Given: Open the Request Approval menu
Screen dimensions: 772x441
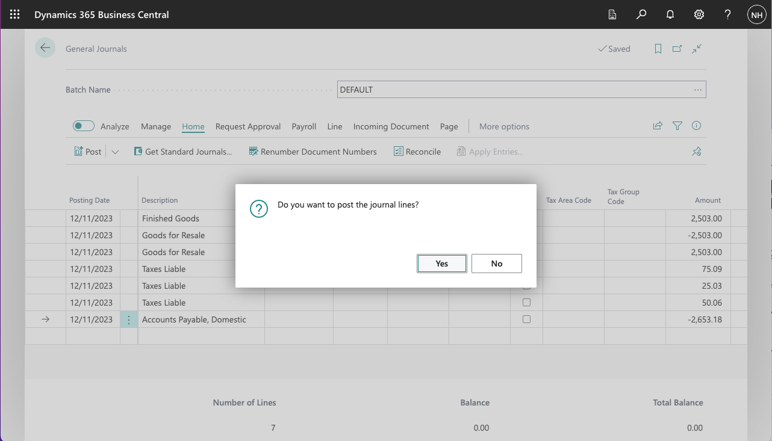Looking at the screenshot, I should click(x=248, y=126).
